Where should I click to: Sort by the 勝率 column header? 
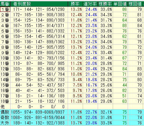[x=75, y=4]
